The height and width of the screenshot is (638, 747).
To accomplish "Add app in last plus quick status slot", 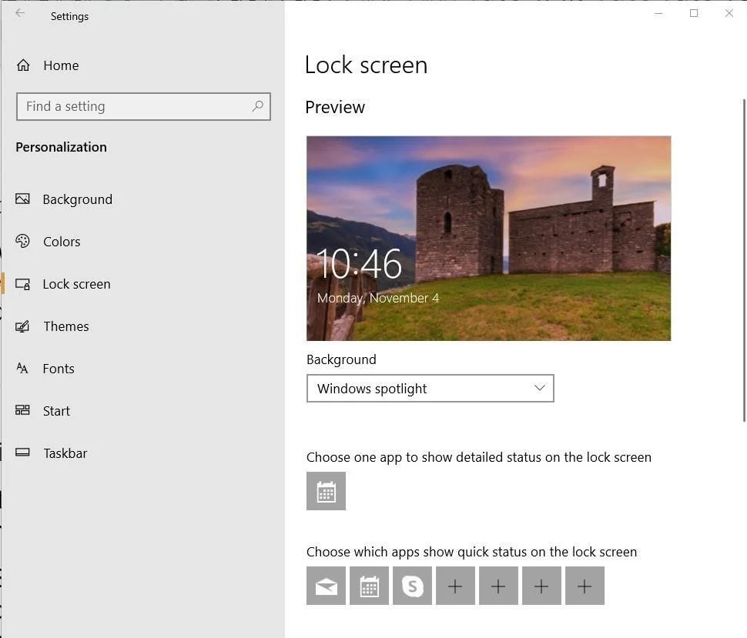I will pos(585,586).
